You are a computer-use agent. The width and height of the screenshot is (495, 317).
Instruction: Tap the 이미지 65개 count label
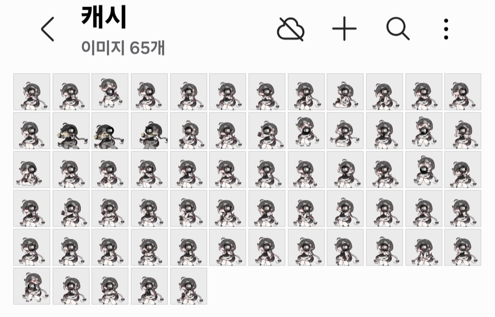123,48
